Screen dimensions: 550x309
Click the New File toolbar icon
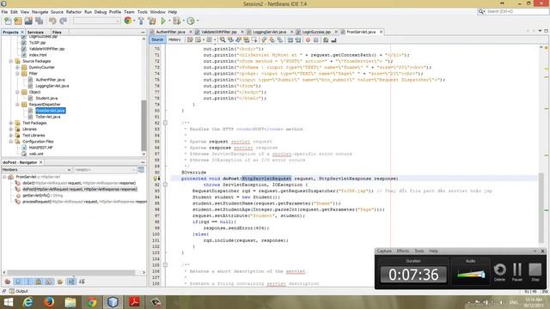pyautogui.click(x=8, y=21)
